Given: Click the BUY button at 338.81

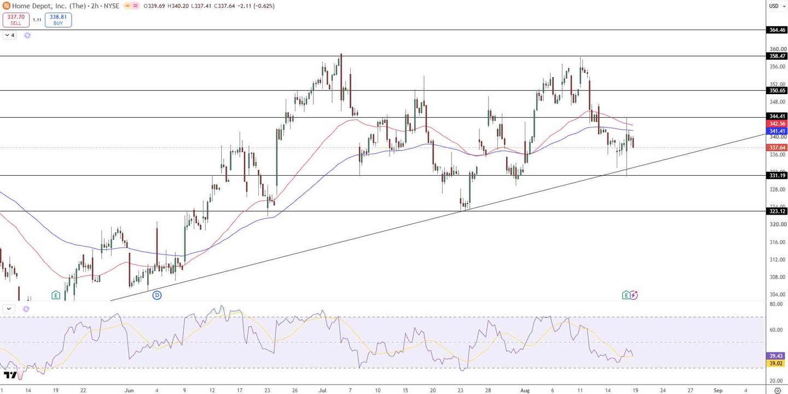Looking at the screenshot, I should click(58, 20).
